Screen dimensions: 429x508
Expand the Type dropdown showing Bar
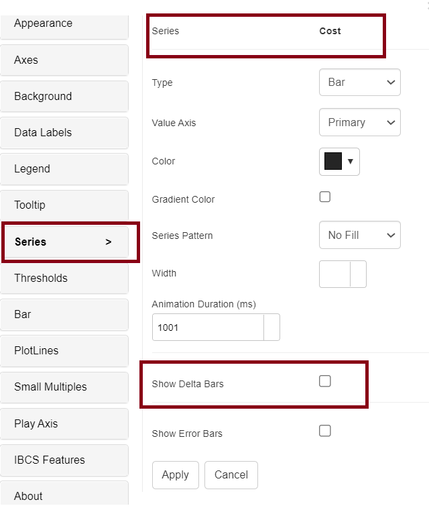360,82
